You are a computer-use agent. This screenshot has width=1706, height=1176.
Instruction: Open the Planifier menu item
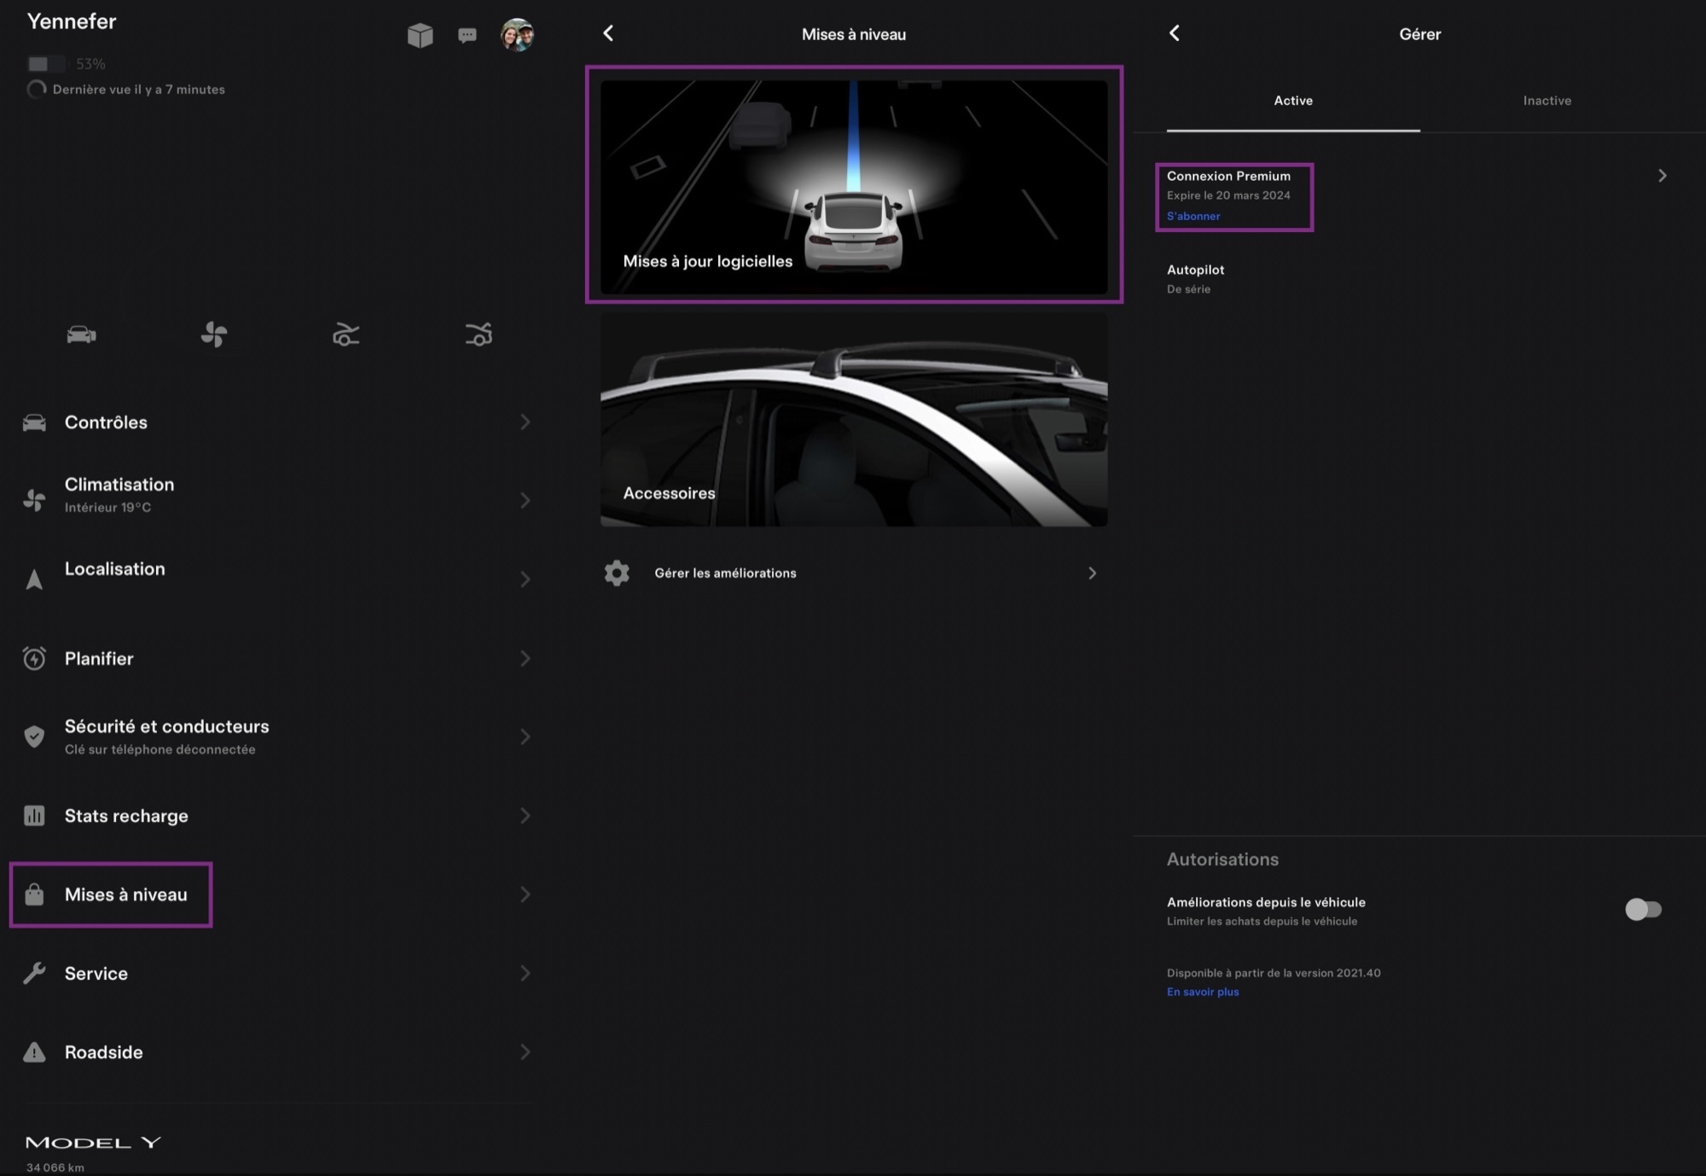coord(277,658)
